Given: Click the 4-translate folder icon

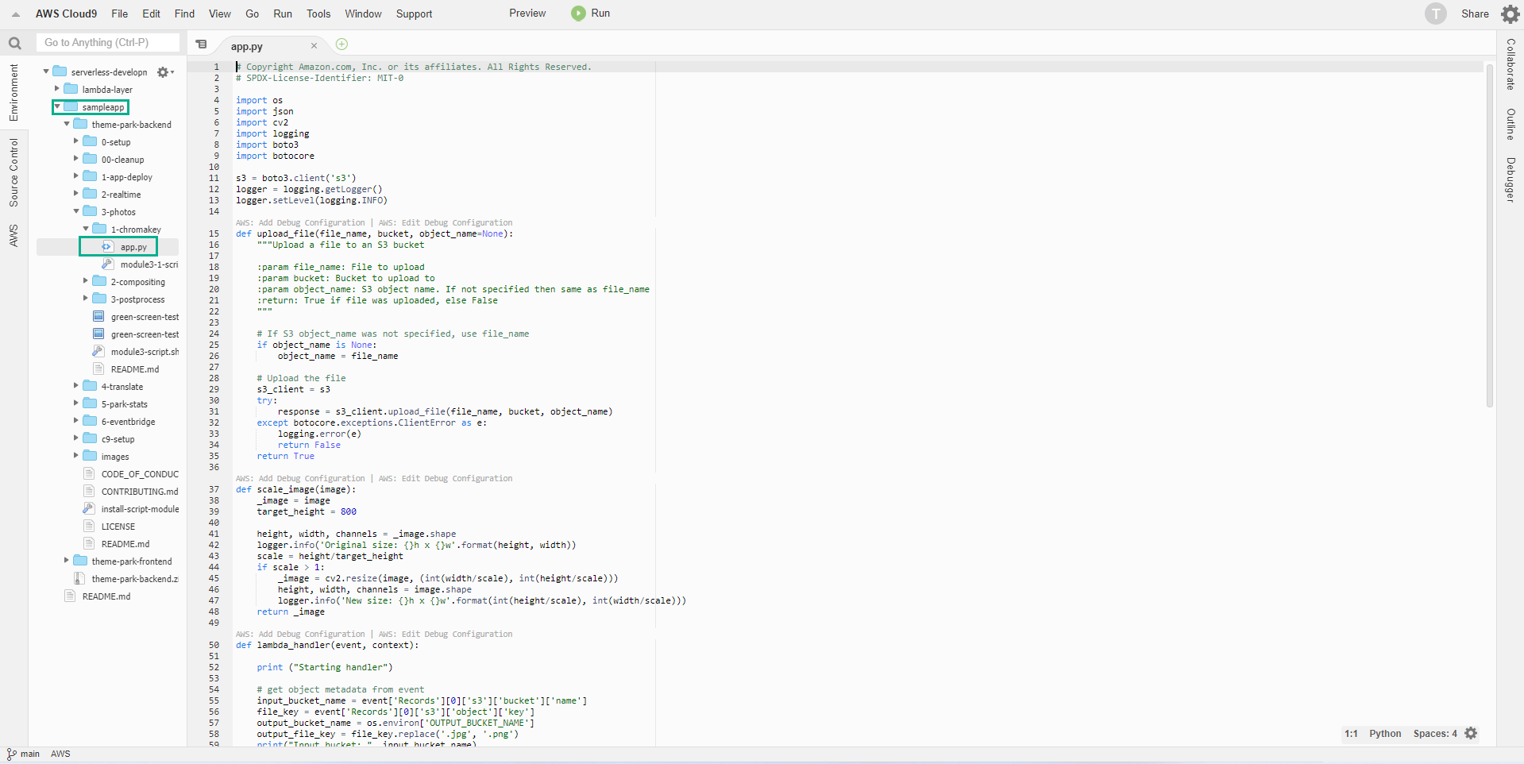Looking at the screenshot, I should [90, 386].
